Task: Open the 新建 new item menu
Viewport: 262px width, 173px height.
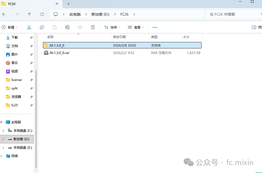Action: (x=10, y=27)
